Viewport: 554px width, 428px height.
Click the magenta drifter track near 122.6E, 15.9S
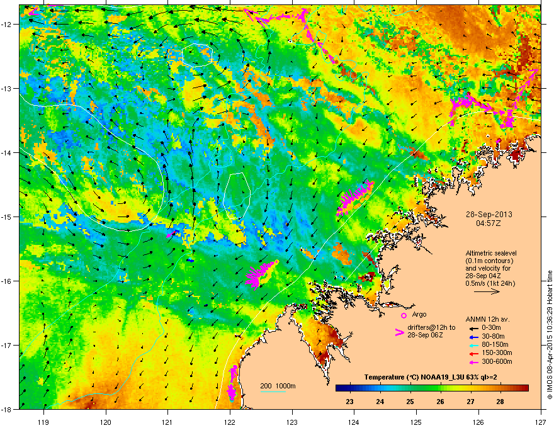261,274
